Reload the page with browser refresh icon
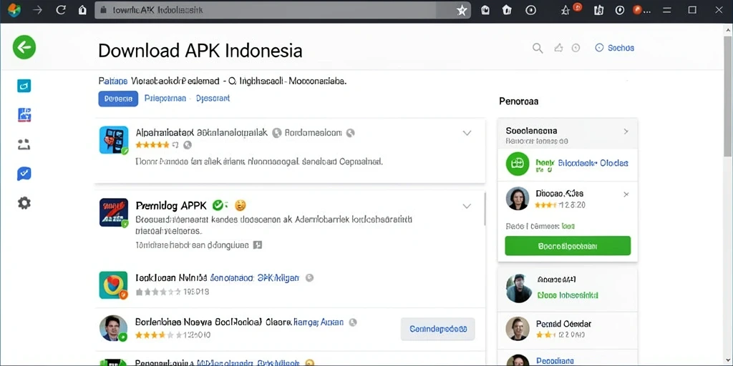 point(60,10)
